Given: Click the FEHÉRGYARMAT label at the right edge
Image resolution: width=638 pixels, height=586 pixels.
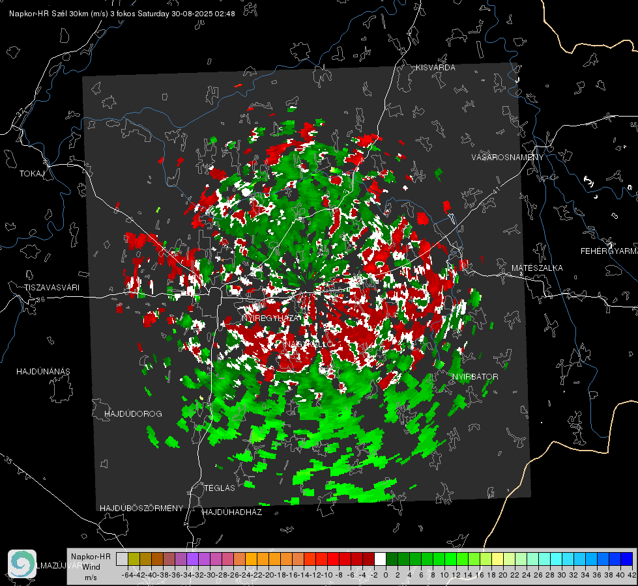Looking at the screenshot, I should pos(609,251).
